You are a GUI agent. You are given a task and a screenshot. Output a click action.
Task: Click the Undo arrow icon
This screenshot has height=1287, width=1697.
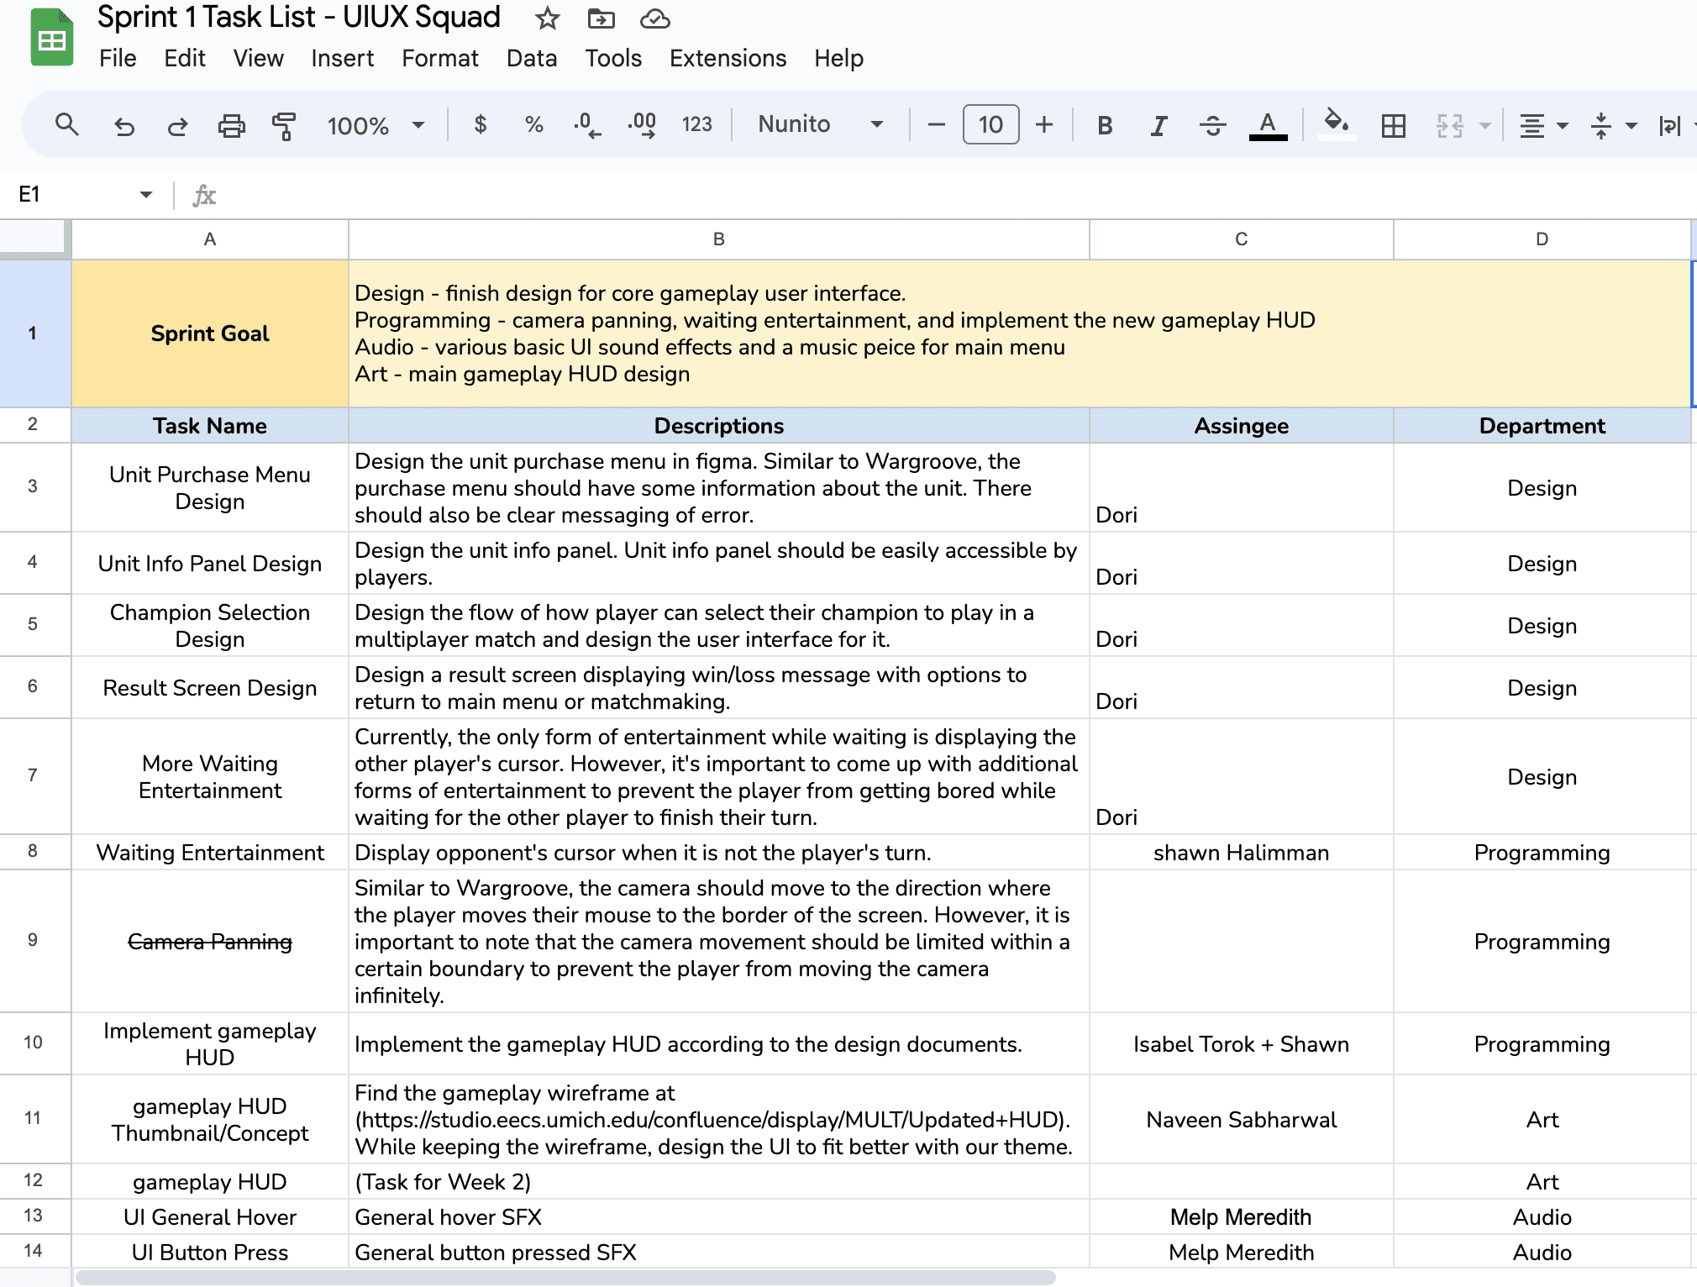pyautogui.click(x=124, y=125)
